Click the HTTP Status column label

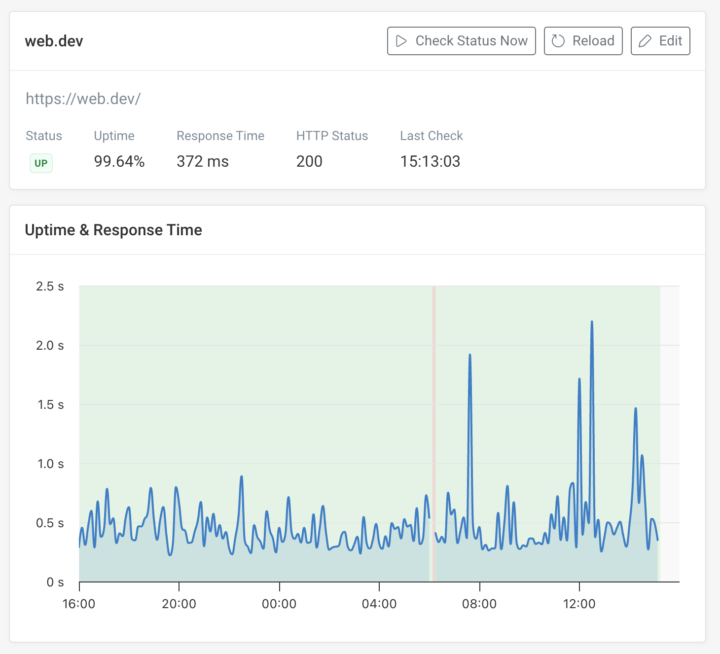332,136
